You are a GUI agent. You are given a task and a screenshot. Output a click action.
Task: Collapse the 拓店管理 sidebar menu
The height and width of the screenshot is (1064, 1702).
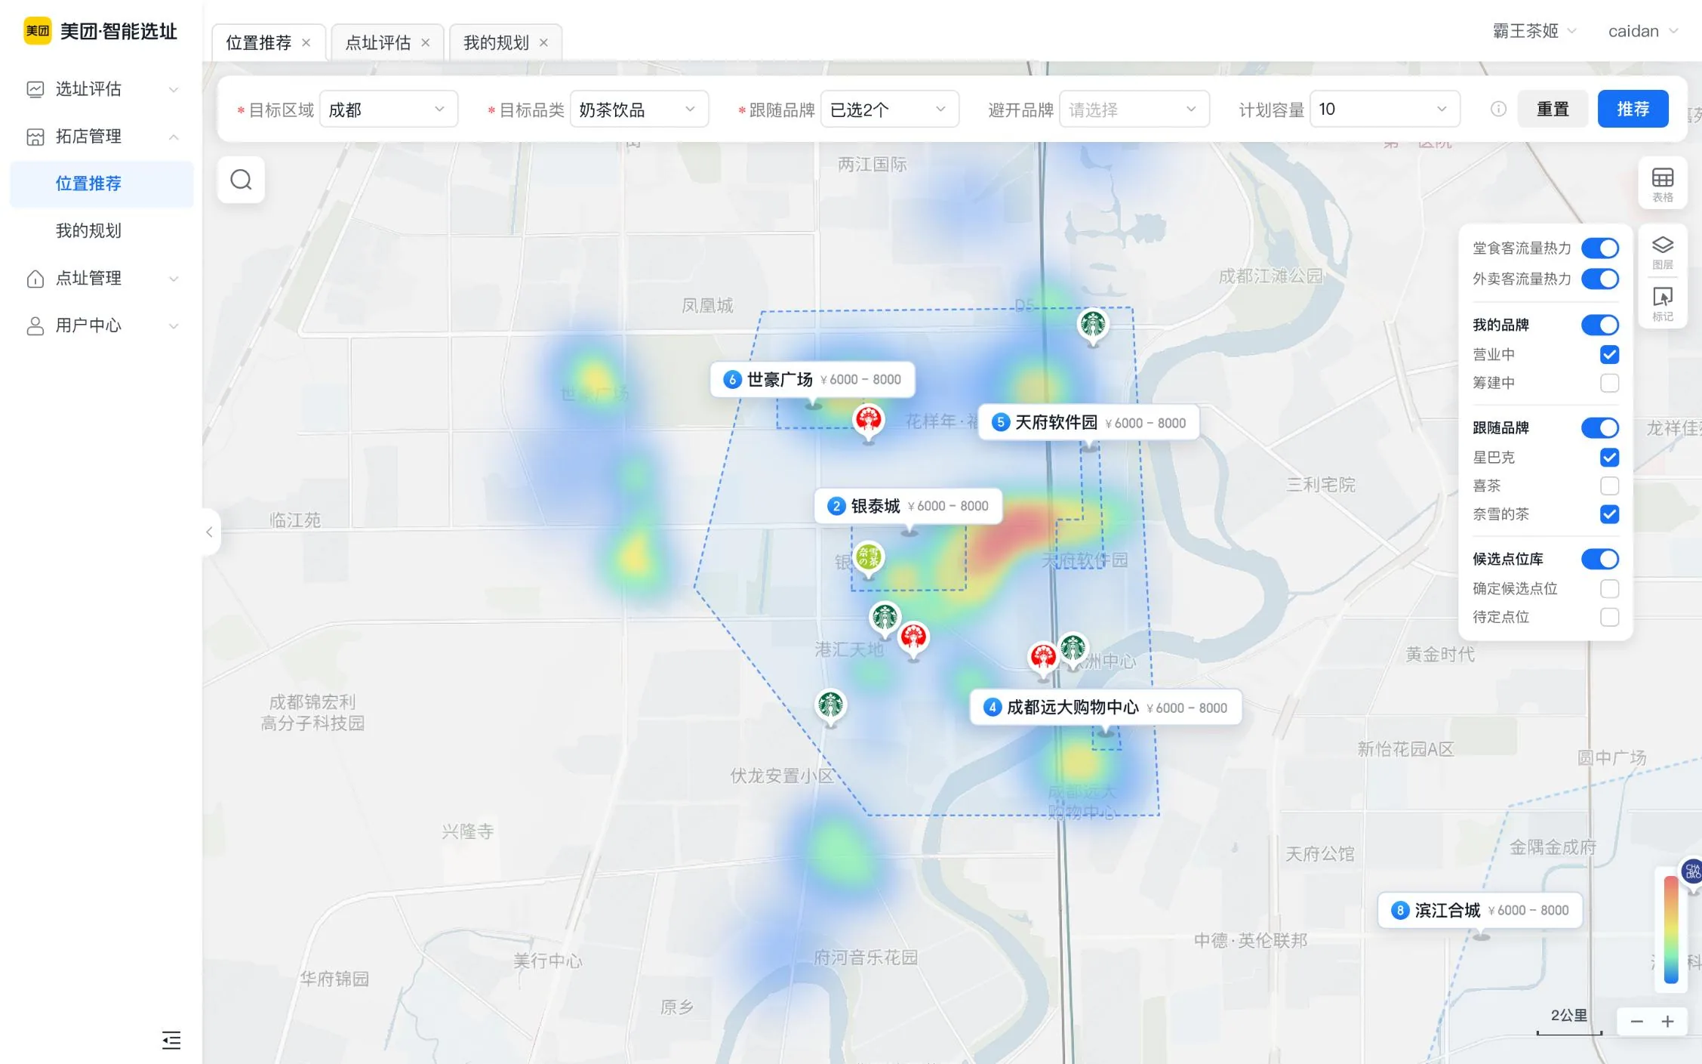[x=103, y=137]
